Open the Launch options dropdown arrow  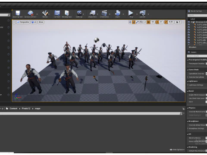[x=148, y=14]
